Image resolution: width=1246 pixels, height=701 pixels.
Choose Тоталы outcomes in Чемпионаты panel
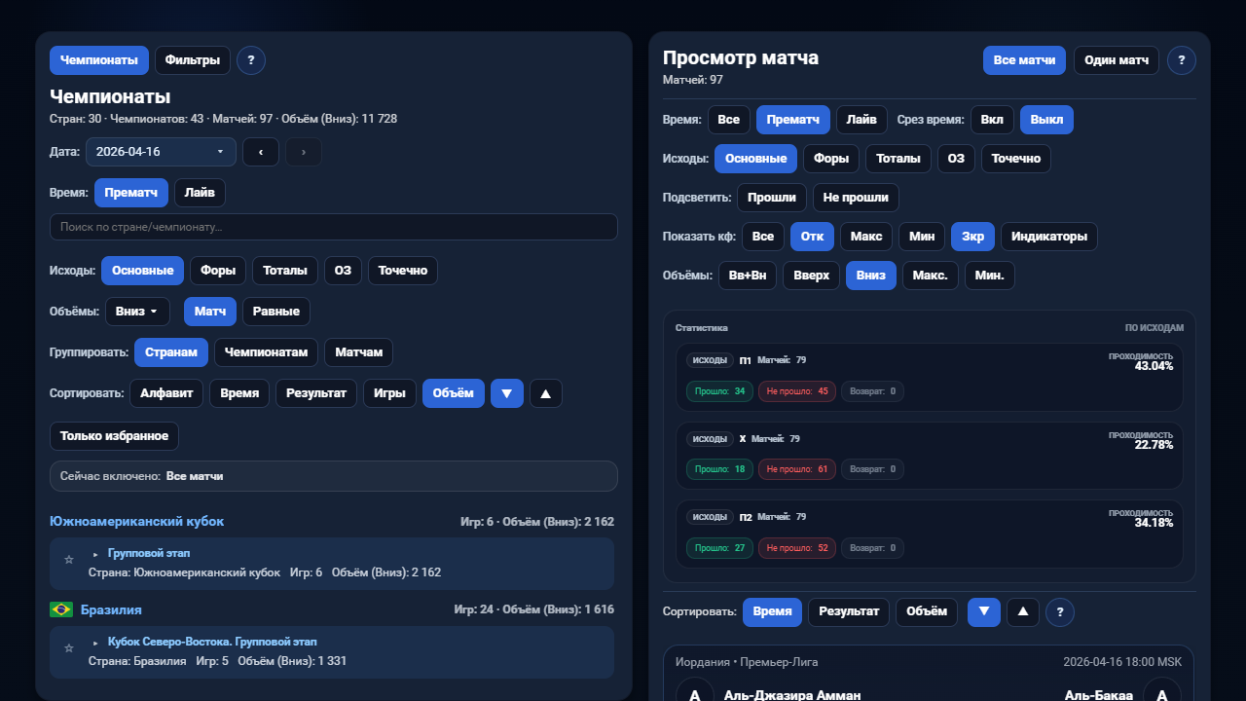click(285, 271)
